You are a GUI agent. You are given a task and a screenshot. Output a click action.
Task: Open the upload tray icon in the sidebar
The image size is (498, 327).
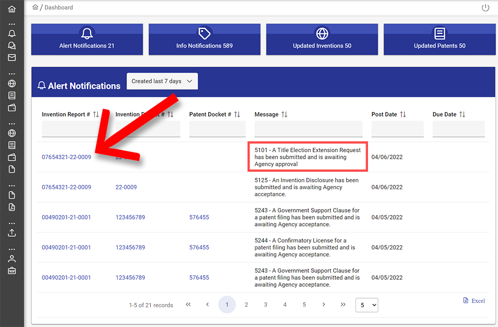pyautogui.click(x=12, y=233)
